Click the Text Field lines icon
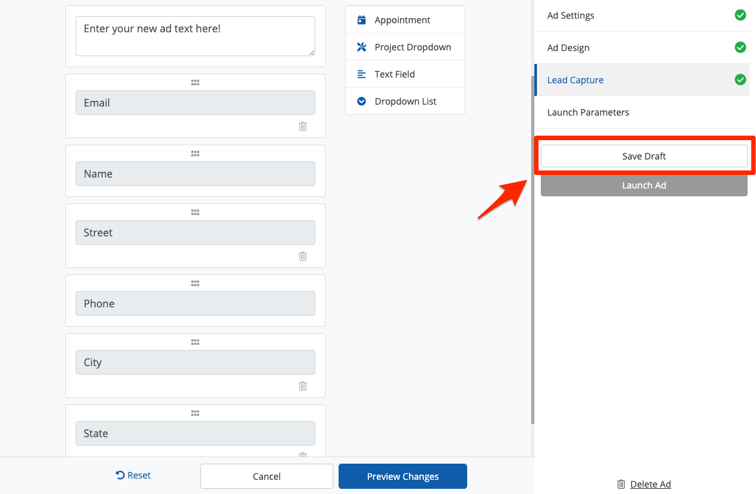This screenshot has height=494, width=756. click(x=362, y=74)
